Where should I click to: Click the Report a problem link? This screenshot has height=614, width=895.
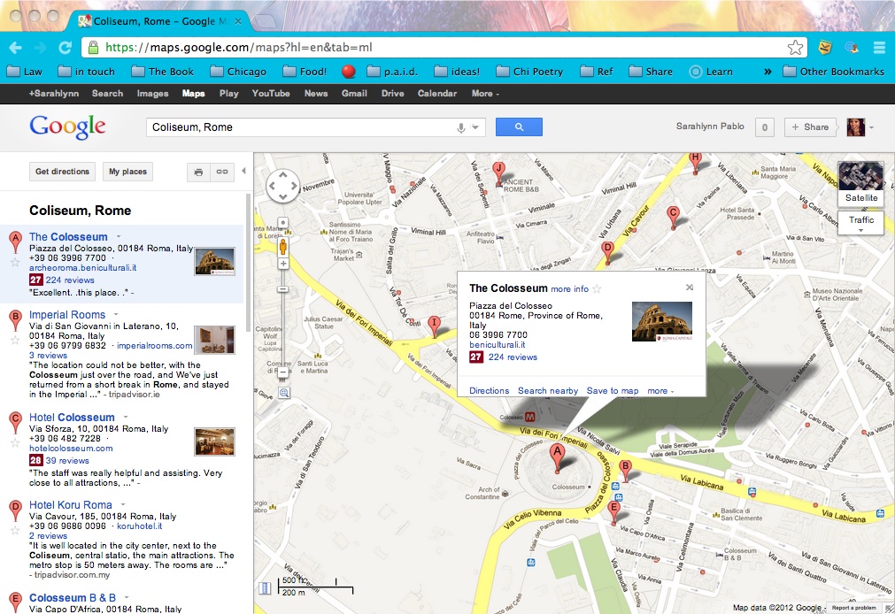coord(853,608)
